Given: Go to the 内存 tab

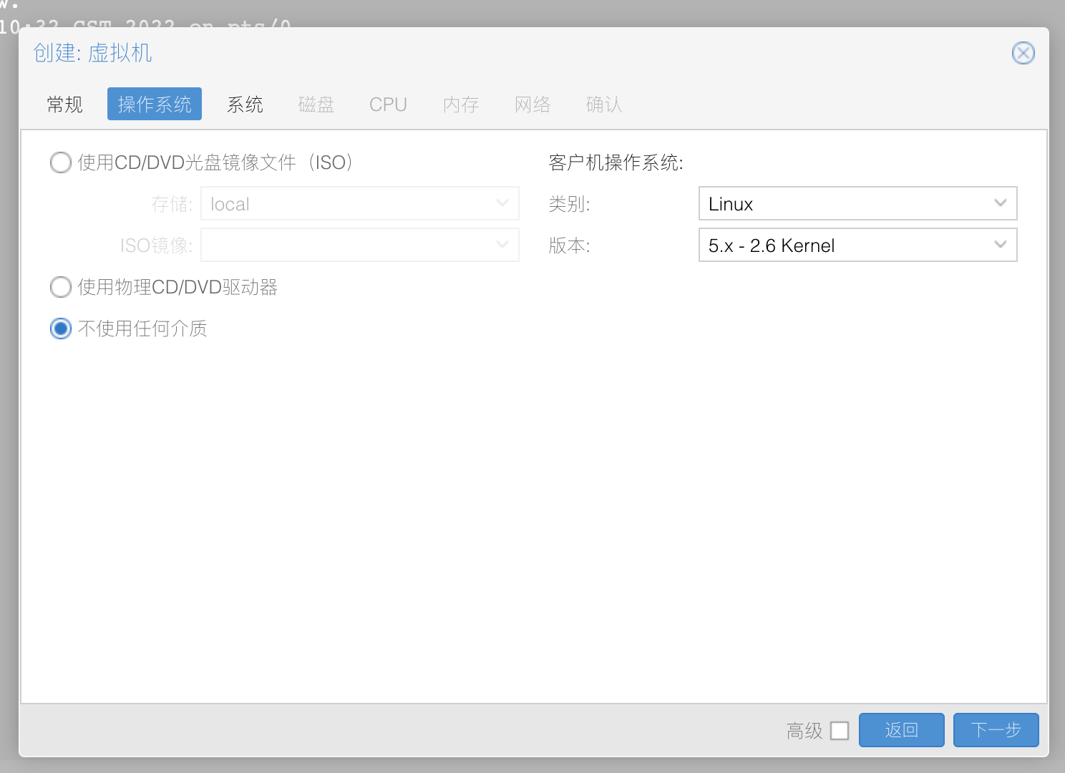Looking at the screenshot, I should pyautogui.click(x=461, y=104).
